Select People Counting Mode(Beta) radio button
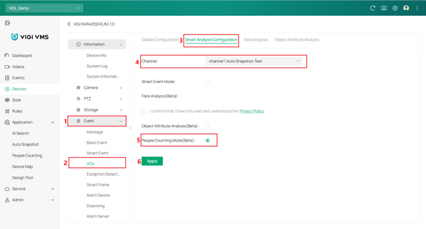Screen dimensions: 426x229 (207, 140)
